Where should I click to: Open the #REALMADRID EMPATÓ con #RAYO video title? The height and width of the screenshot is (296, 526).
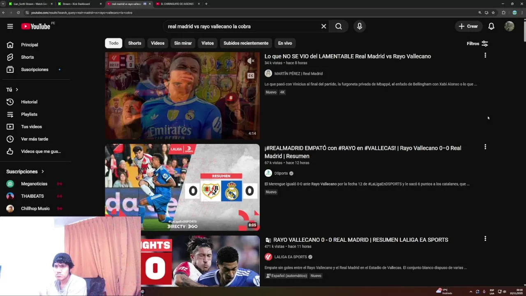tap(363, 152)
